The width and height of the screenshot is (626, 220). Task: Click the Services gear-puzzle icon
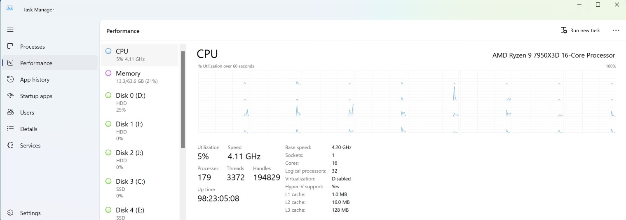pyautogui.click(x=11, y=145)
